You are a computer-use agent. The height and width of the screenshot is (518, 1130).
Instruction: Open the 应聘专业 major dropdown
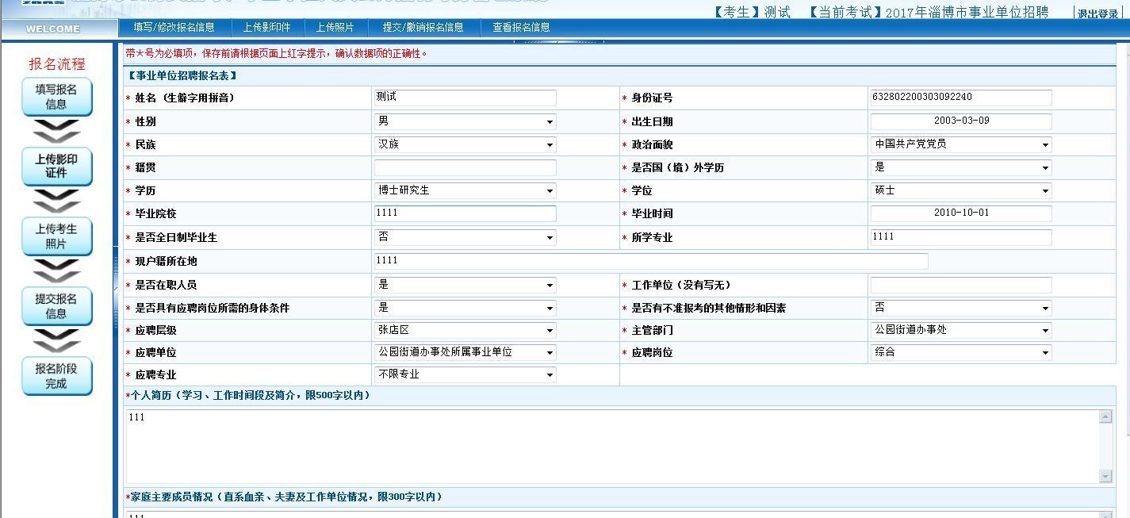click(549, 374)
